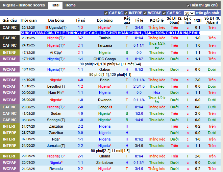Click the 1/2H column header
Screen dimensions: 223x172
tap(198, 20)
